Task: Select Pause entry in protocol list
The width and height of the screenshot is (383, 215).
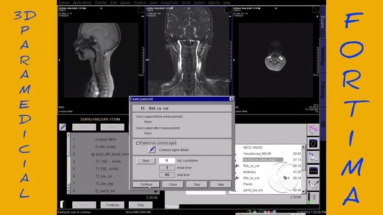Action: [247, 184]
